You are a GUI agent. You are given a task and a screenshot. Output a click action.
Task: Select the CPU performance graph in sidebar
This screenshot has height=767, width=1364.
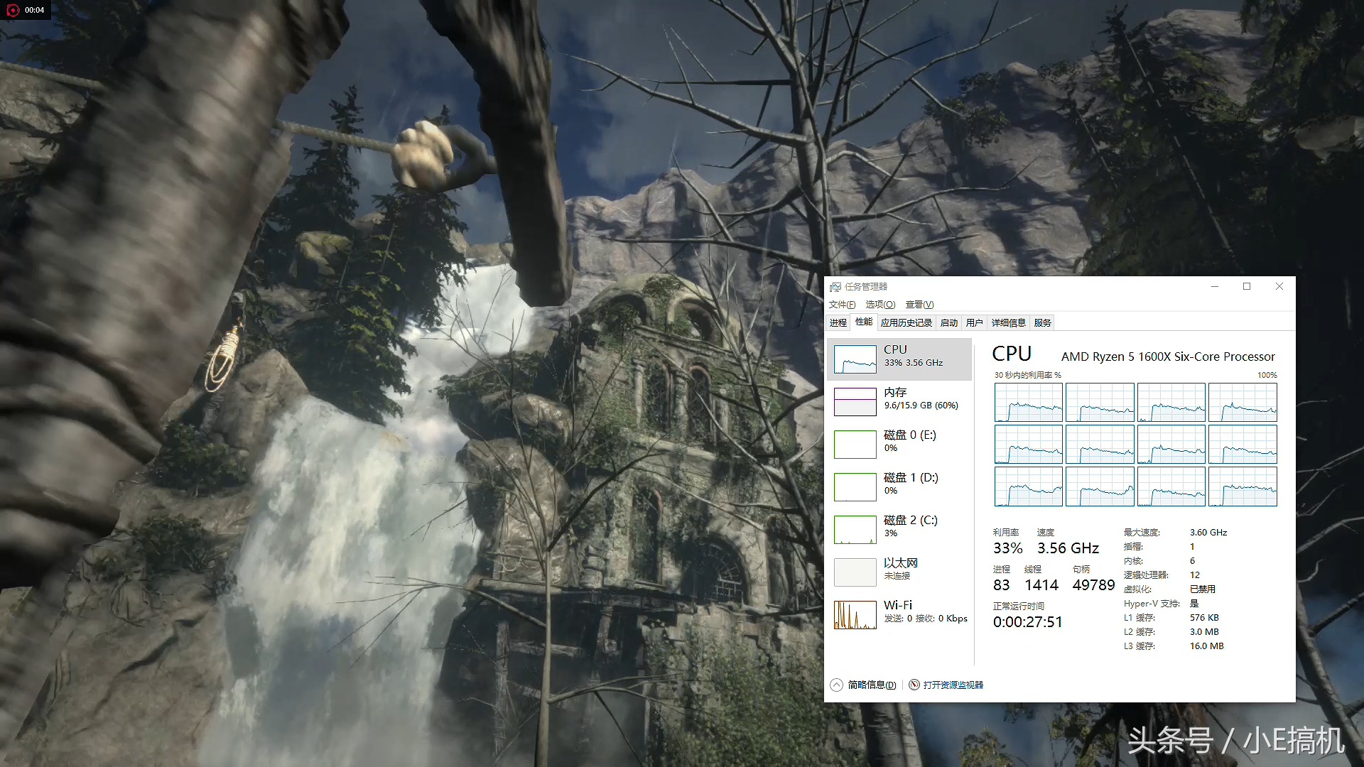855,359
